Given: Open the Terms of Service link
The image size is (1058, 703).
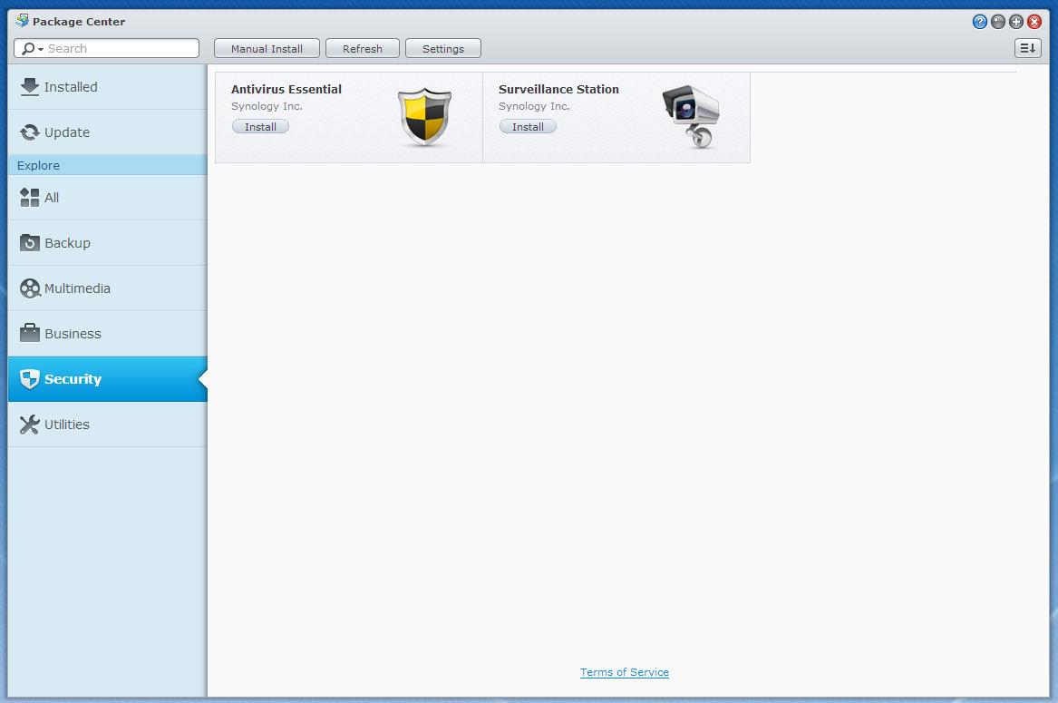Looking at the screenshot, I should 624,672.
